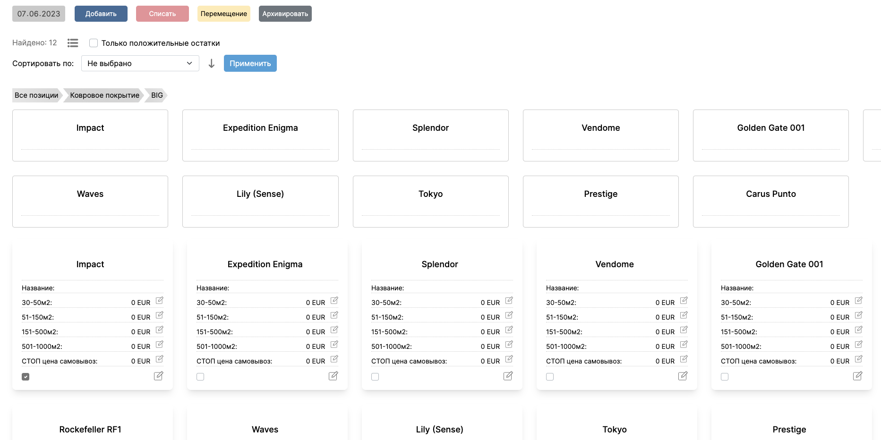Viewport: 881px width, 440px height.
Task: Edit the 51-150м2 price for Expedition Enigma
Action: point(334,315)
